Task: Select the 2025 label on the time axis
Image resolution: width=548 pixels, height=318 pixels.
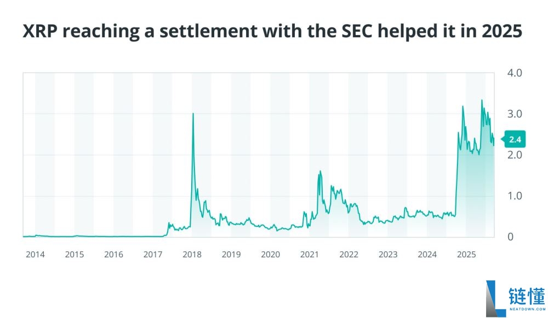Action: pos(466,255)
